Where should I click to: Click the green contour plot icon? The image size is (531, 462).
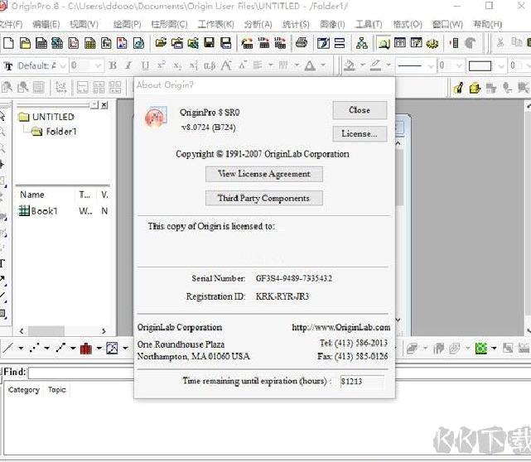coord(481,348)
